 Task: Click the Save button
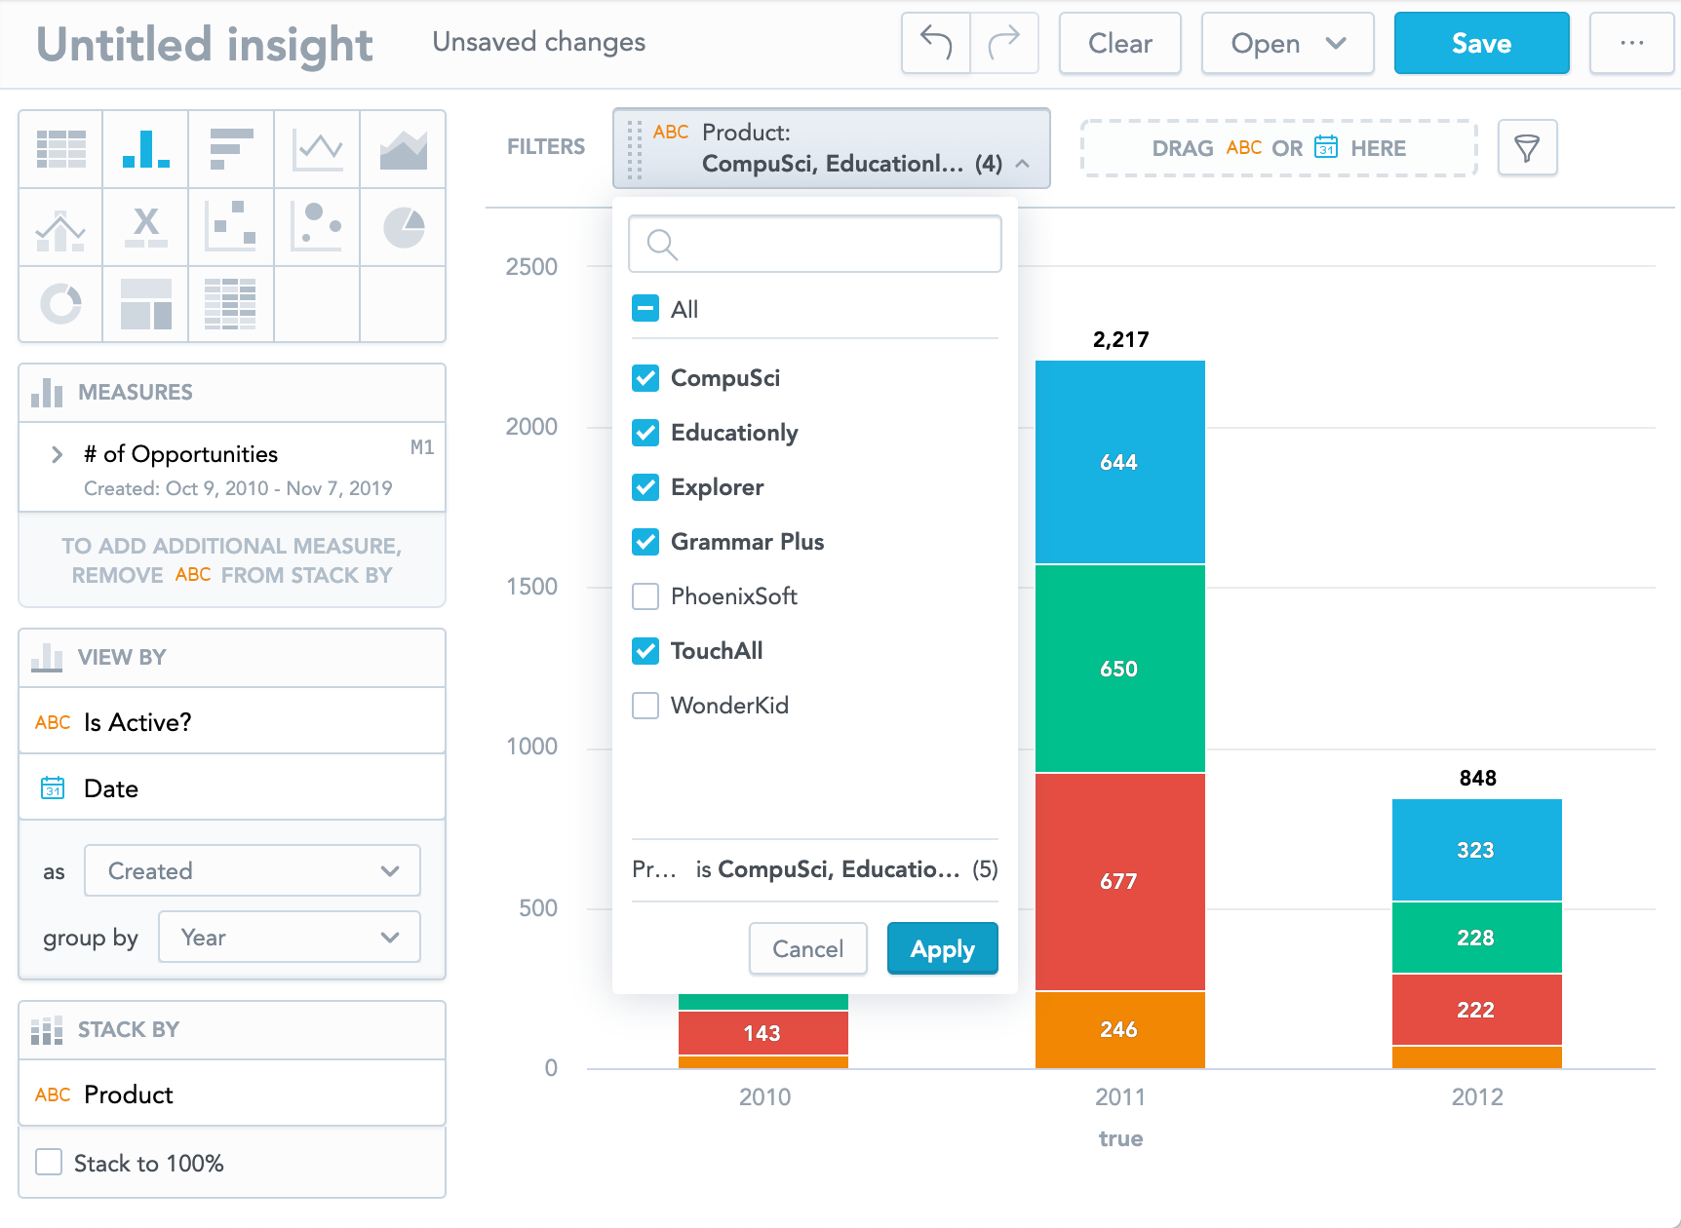(1481, 43)
